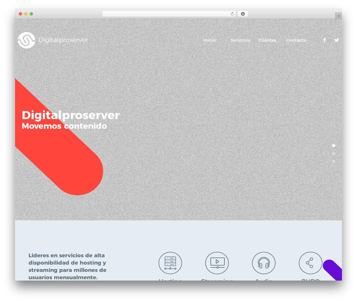Image resolution: width=357 pixels, height=302 pixels.
Task: Select the share network icon
Action: [x=310, y=263]
